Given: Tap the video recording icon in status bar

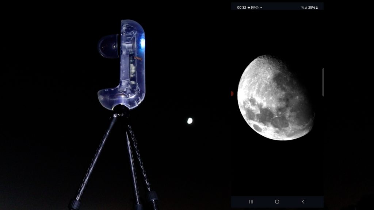Looking at the screenshot, I should 249,7.
